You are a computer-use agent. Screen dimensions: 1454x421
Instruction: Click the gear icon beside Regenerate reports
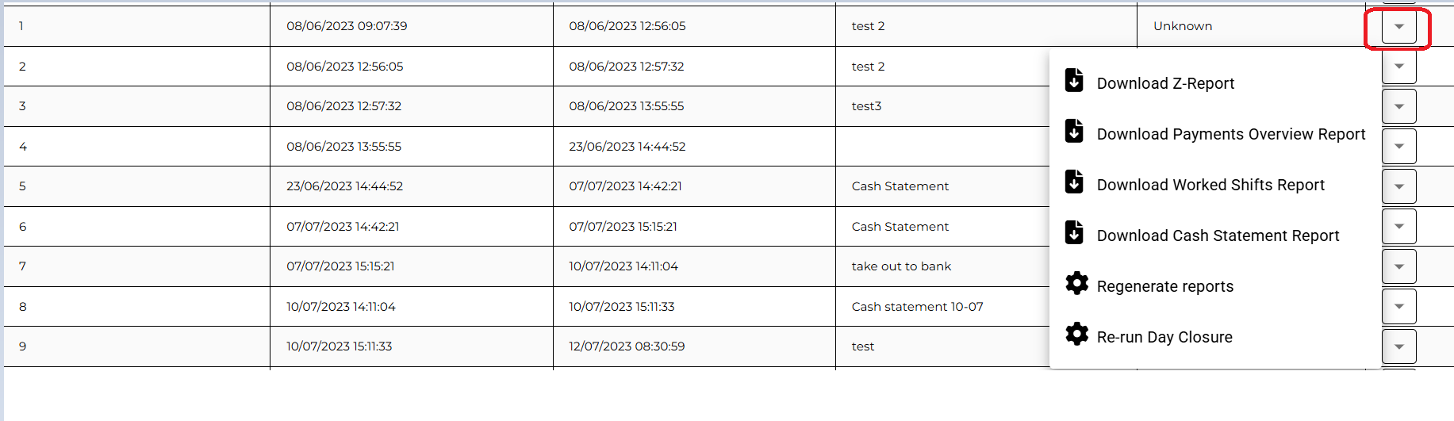[x=1076, y=284]
